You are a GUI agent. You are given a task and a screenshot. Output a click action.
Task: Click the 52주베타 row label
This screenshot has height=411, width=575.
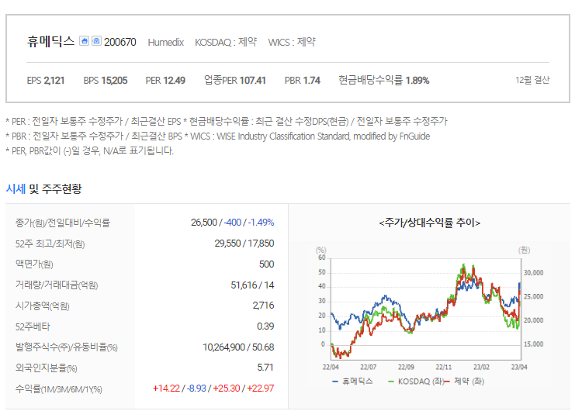pos(33,326)
